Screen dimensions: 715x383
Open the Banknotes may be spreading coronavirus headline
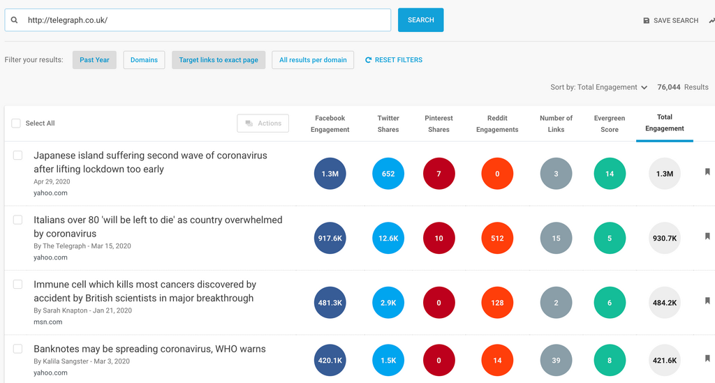(149, 349)
